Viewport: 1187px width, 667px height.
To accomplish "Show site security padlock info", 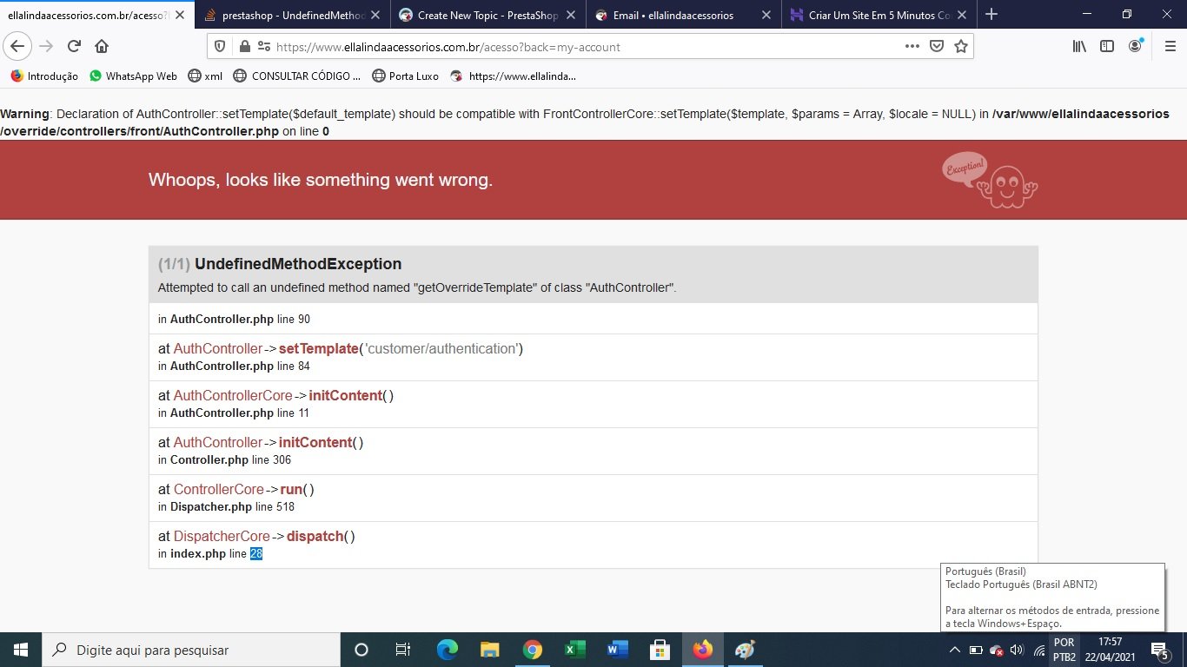I will (244, 47).
